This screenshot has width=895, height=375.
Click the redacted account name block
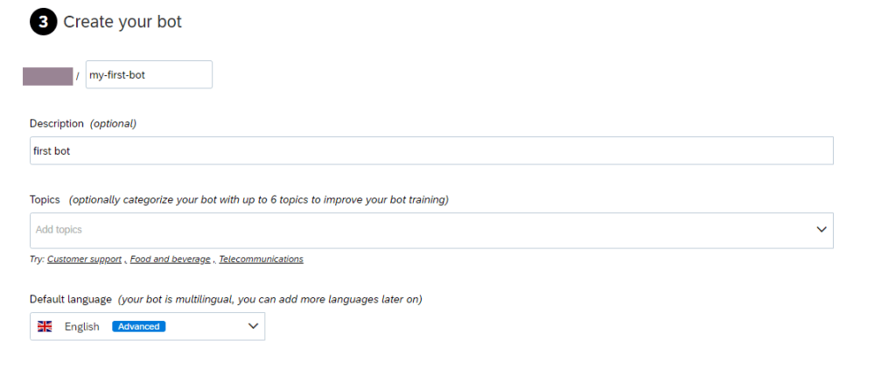click(47, 76)
